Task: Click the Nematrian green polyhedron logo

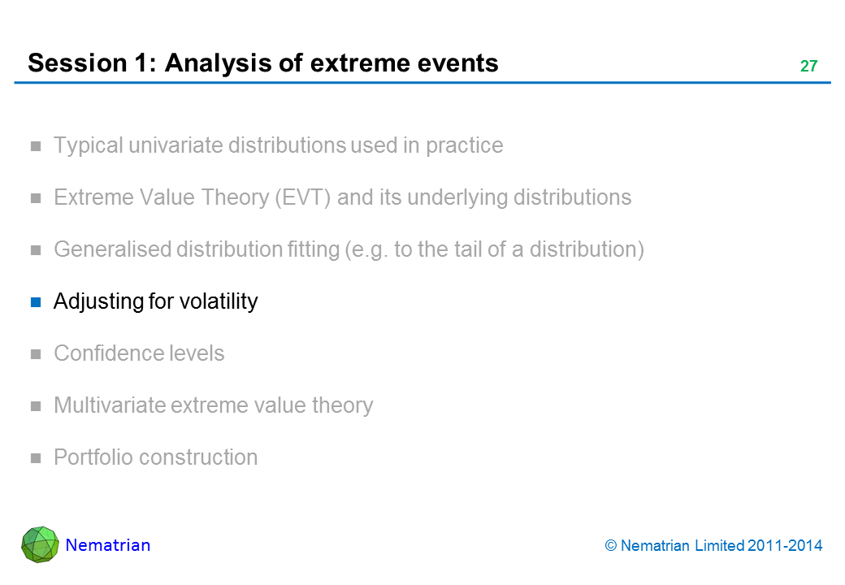Action: 40,544
